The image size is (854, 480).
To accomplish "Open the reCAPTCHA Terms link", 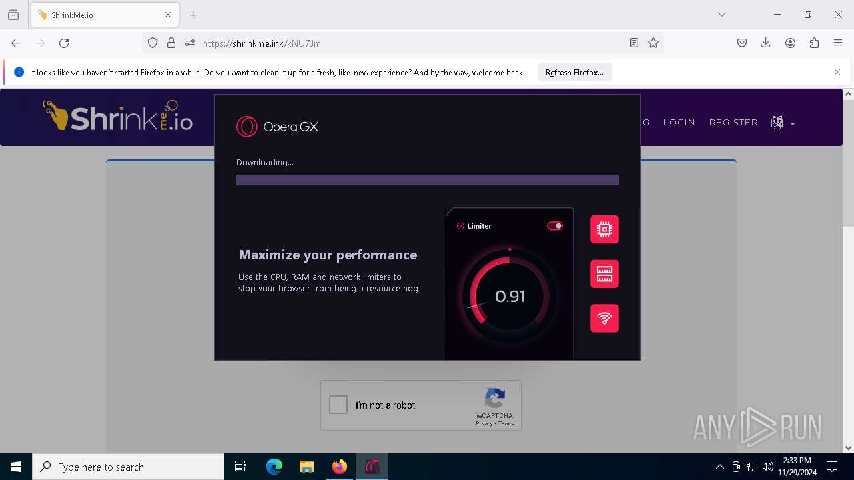I will 506,423.
